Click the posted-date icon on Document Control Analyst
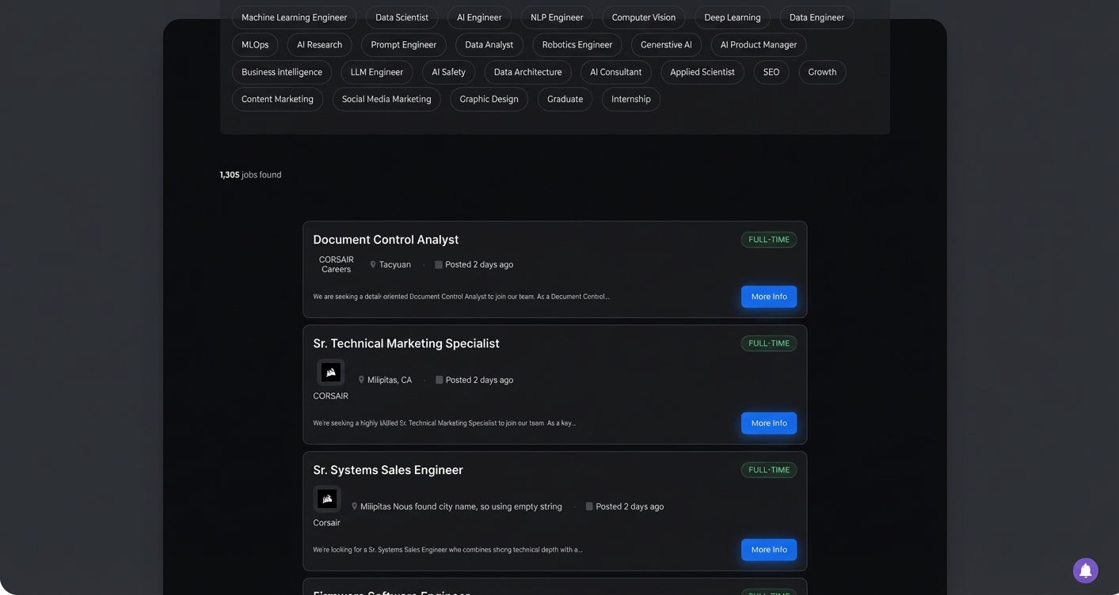Viewport: 1119px width, 595px height. (439, 264)
